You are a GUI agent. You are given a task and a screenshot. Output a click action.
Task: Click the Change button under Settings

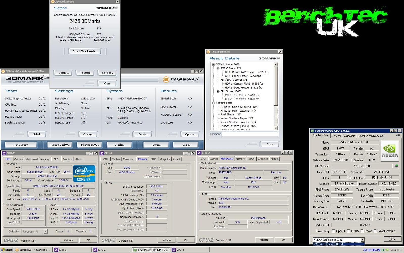click(x=89, y=134)
